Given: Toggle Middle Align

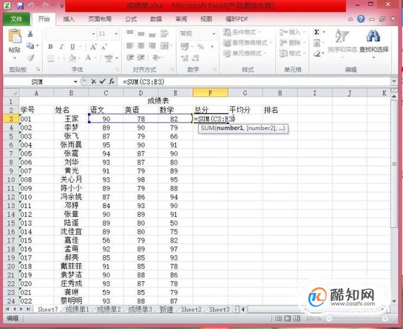Looking at the screenshot, I should point(141,34).
